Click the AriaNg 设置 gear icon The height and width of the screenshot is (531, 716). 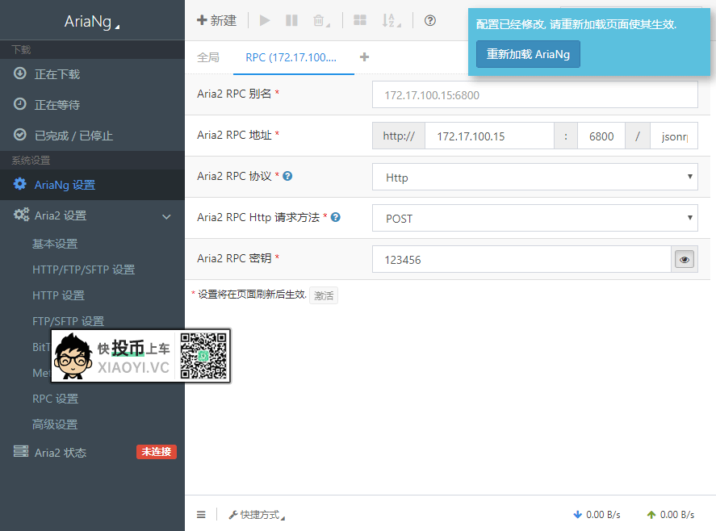click(x=19, y=184)
